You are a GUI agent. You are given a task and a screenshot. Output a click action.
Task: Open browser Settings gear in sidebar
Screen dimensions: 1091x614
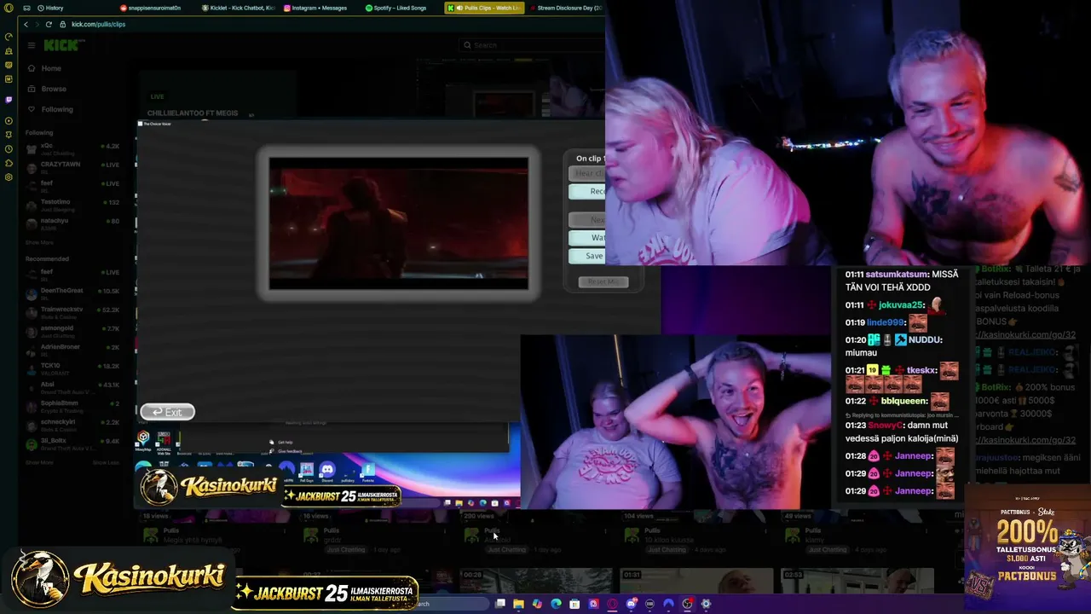point(9,177)
